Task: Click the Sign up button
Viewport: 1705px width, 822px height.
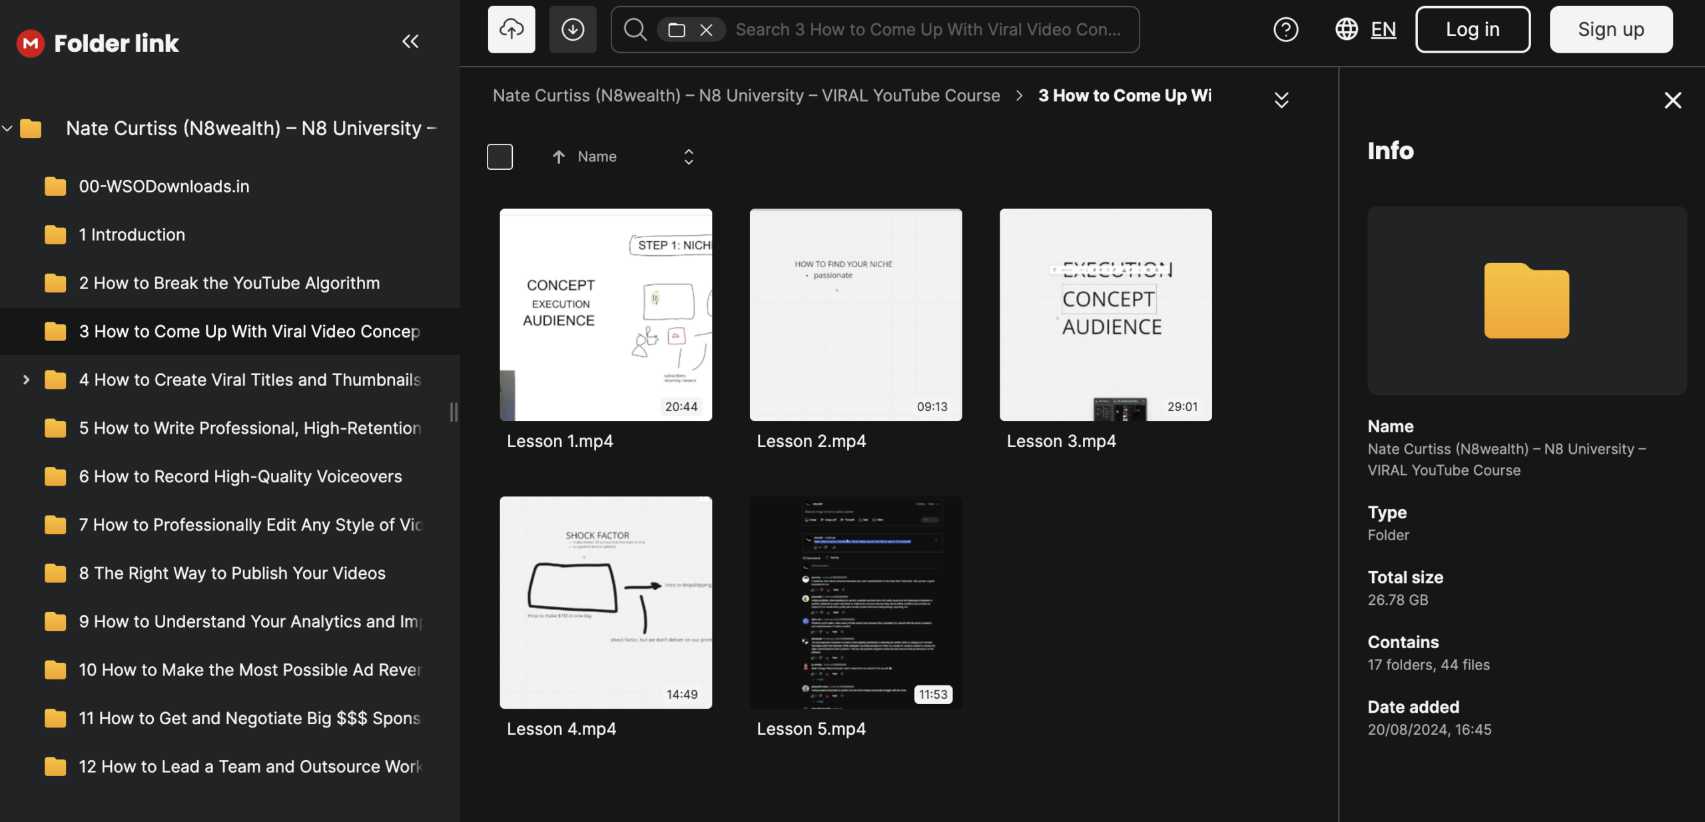Action: coord(1610,29)
